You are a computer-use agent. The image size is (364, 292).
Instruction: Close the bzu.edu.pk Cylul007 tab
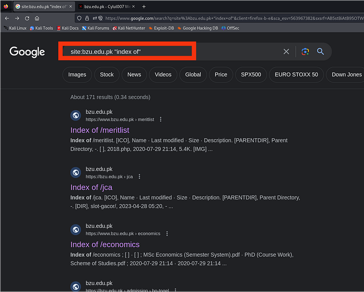coord(134,6)
